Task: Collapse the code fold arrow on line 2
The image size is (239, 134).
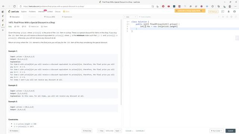Action: [x=129, y=24]
